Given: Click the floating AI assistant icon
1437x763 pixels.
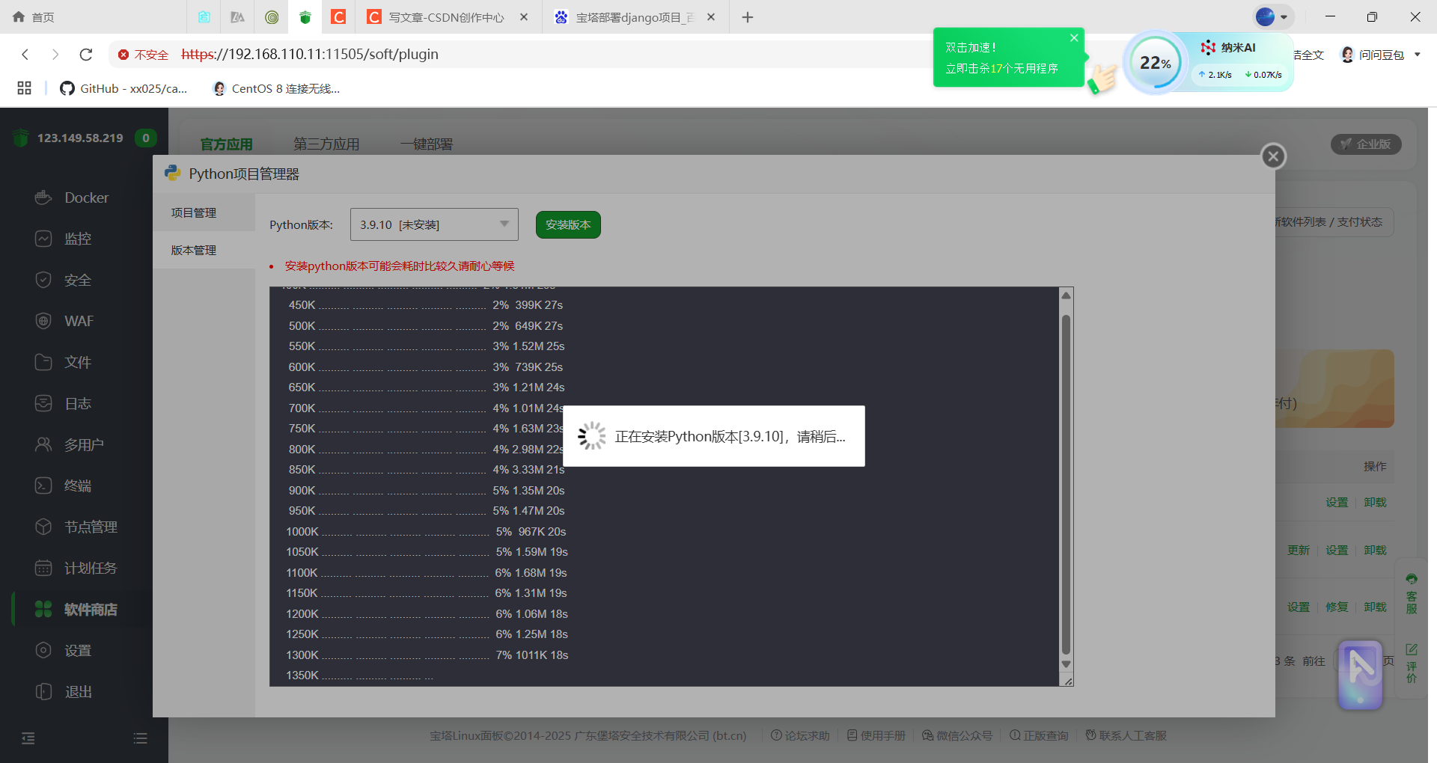Looking at the screenshot, I should click(x=1360, y=674).
